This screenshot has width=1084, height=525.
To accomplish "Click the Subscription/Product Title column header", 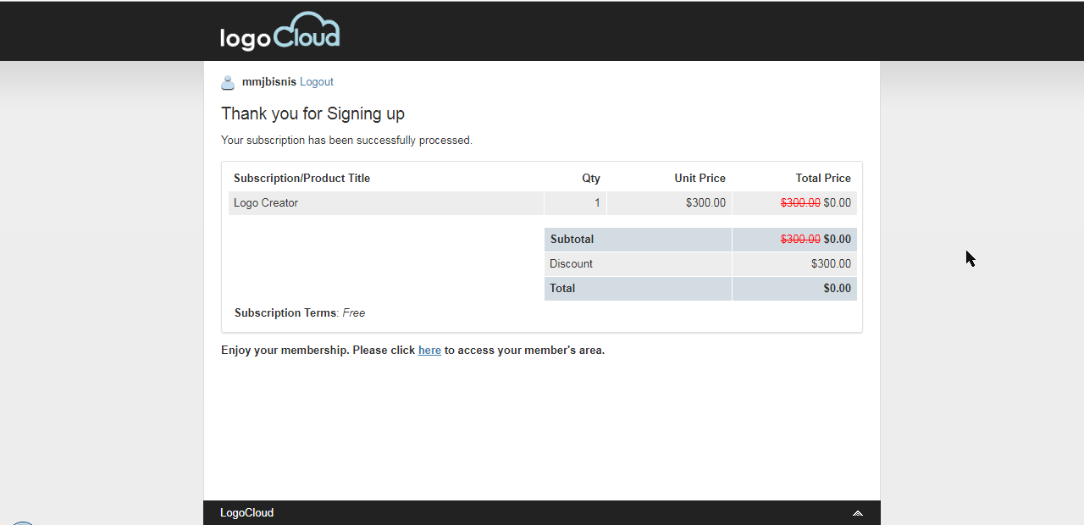I will [x=301, y=179].
